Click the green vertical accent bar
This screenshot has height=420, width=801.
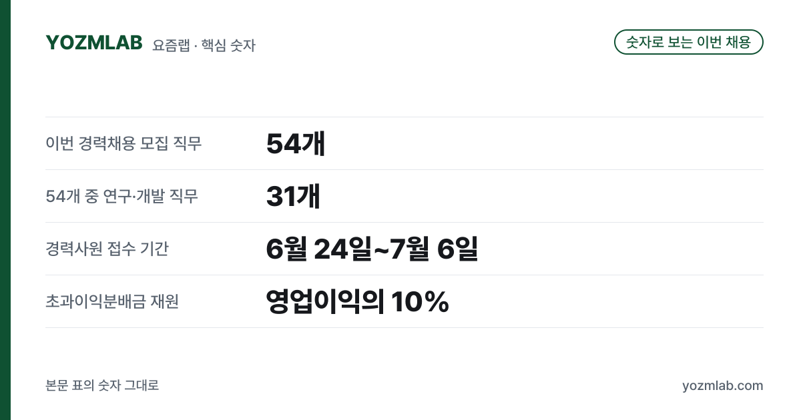[5, 210]
